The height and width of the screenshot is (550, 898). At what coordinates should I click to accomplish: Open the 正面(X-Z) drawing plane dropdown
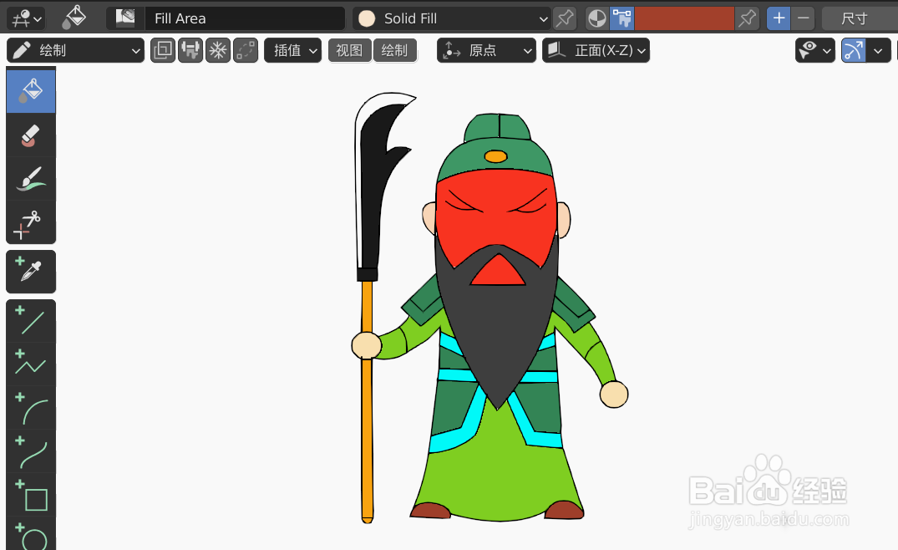pos(596,50)
